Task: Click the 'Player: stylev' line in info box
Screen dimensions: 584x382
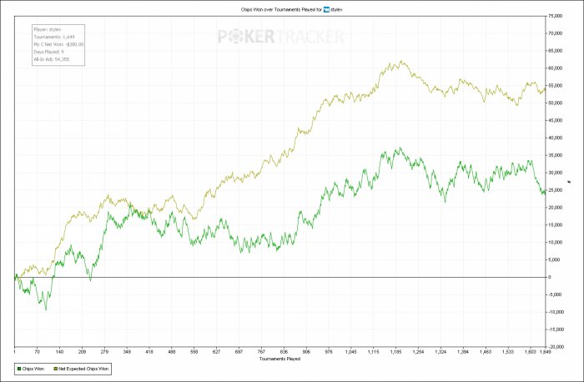Action: point(48,29)
